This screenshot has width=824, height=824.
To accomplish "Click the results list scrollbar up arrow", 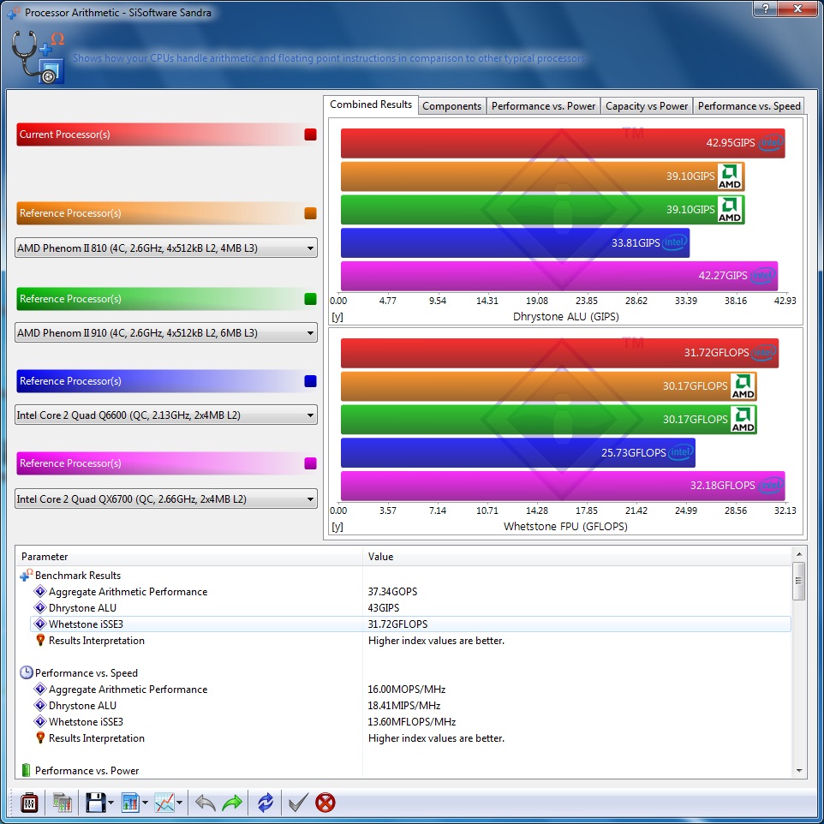I will tap(799, 554).
